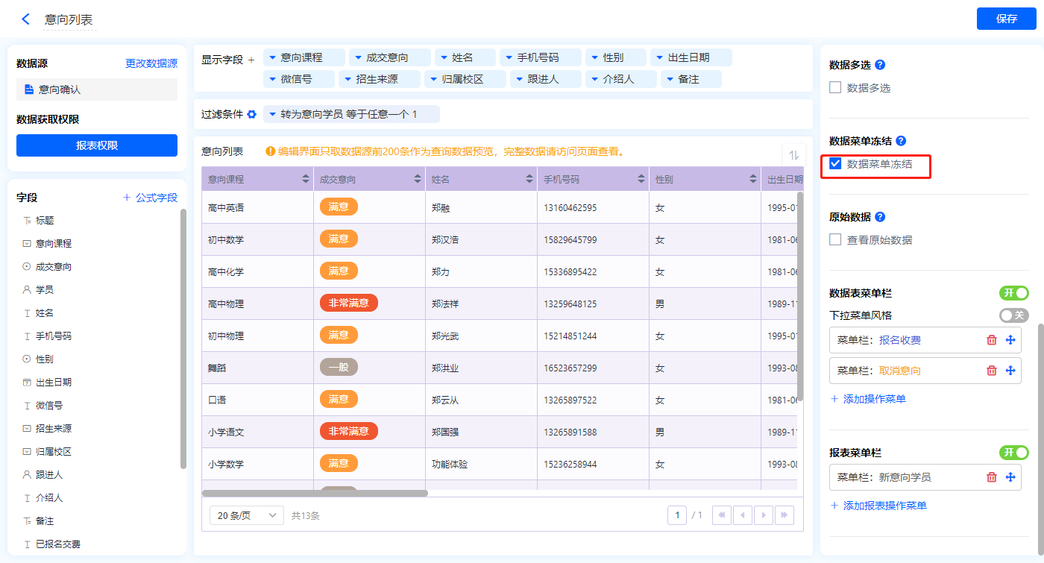Enable the 数据多选 checkbox
The width and height of the screenshot is (1044, 563).
point(836,88)
